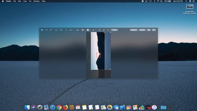
Task: Click the close circle icon in markup toolbar
Action: tap(42, 30)
